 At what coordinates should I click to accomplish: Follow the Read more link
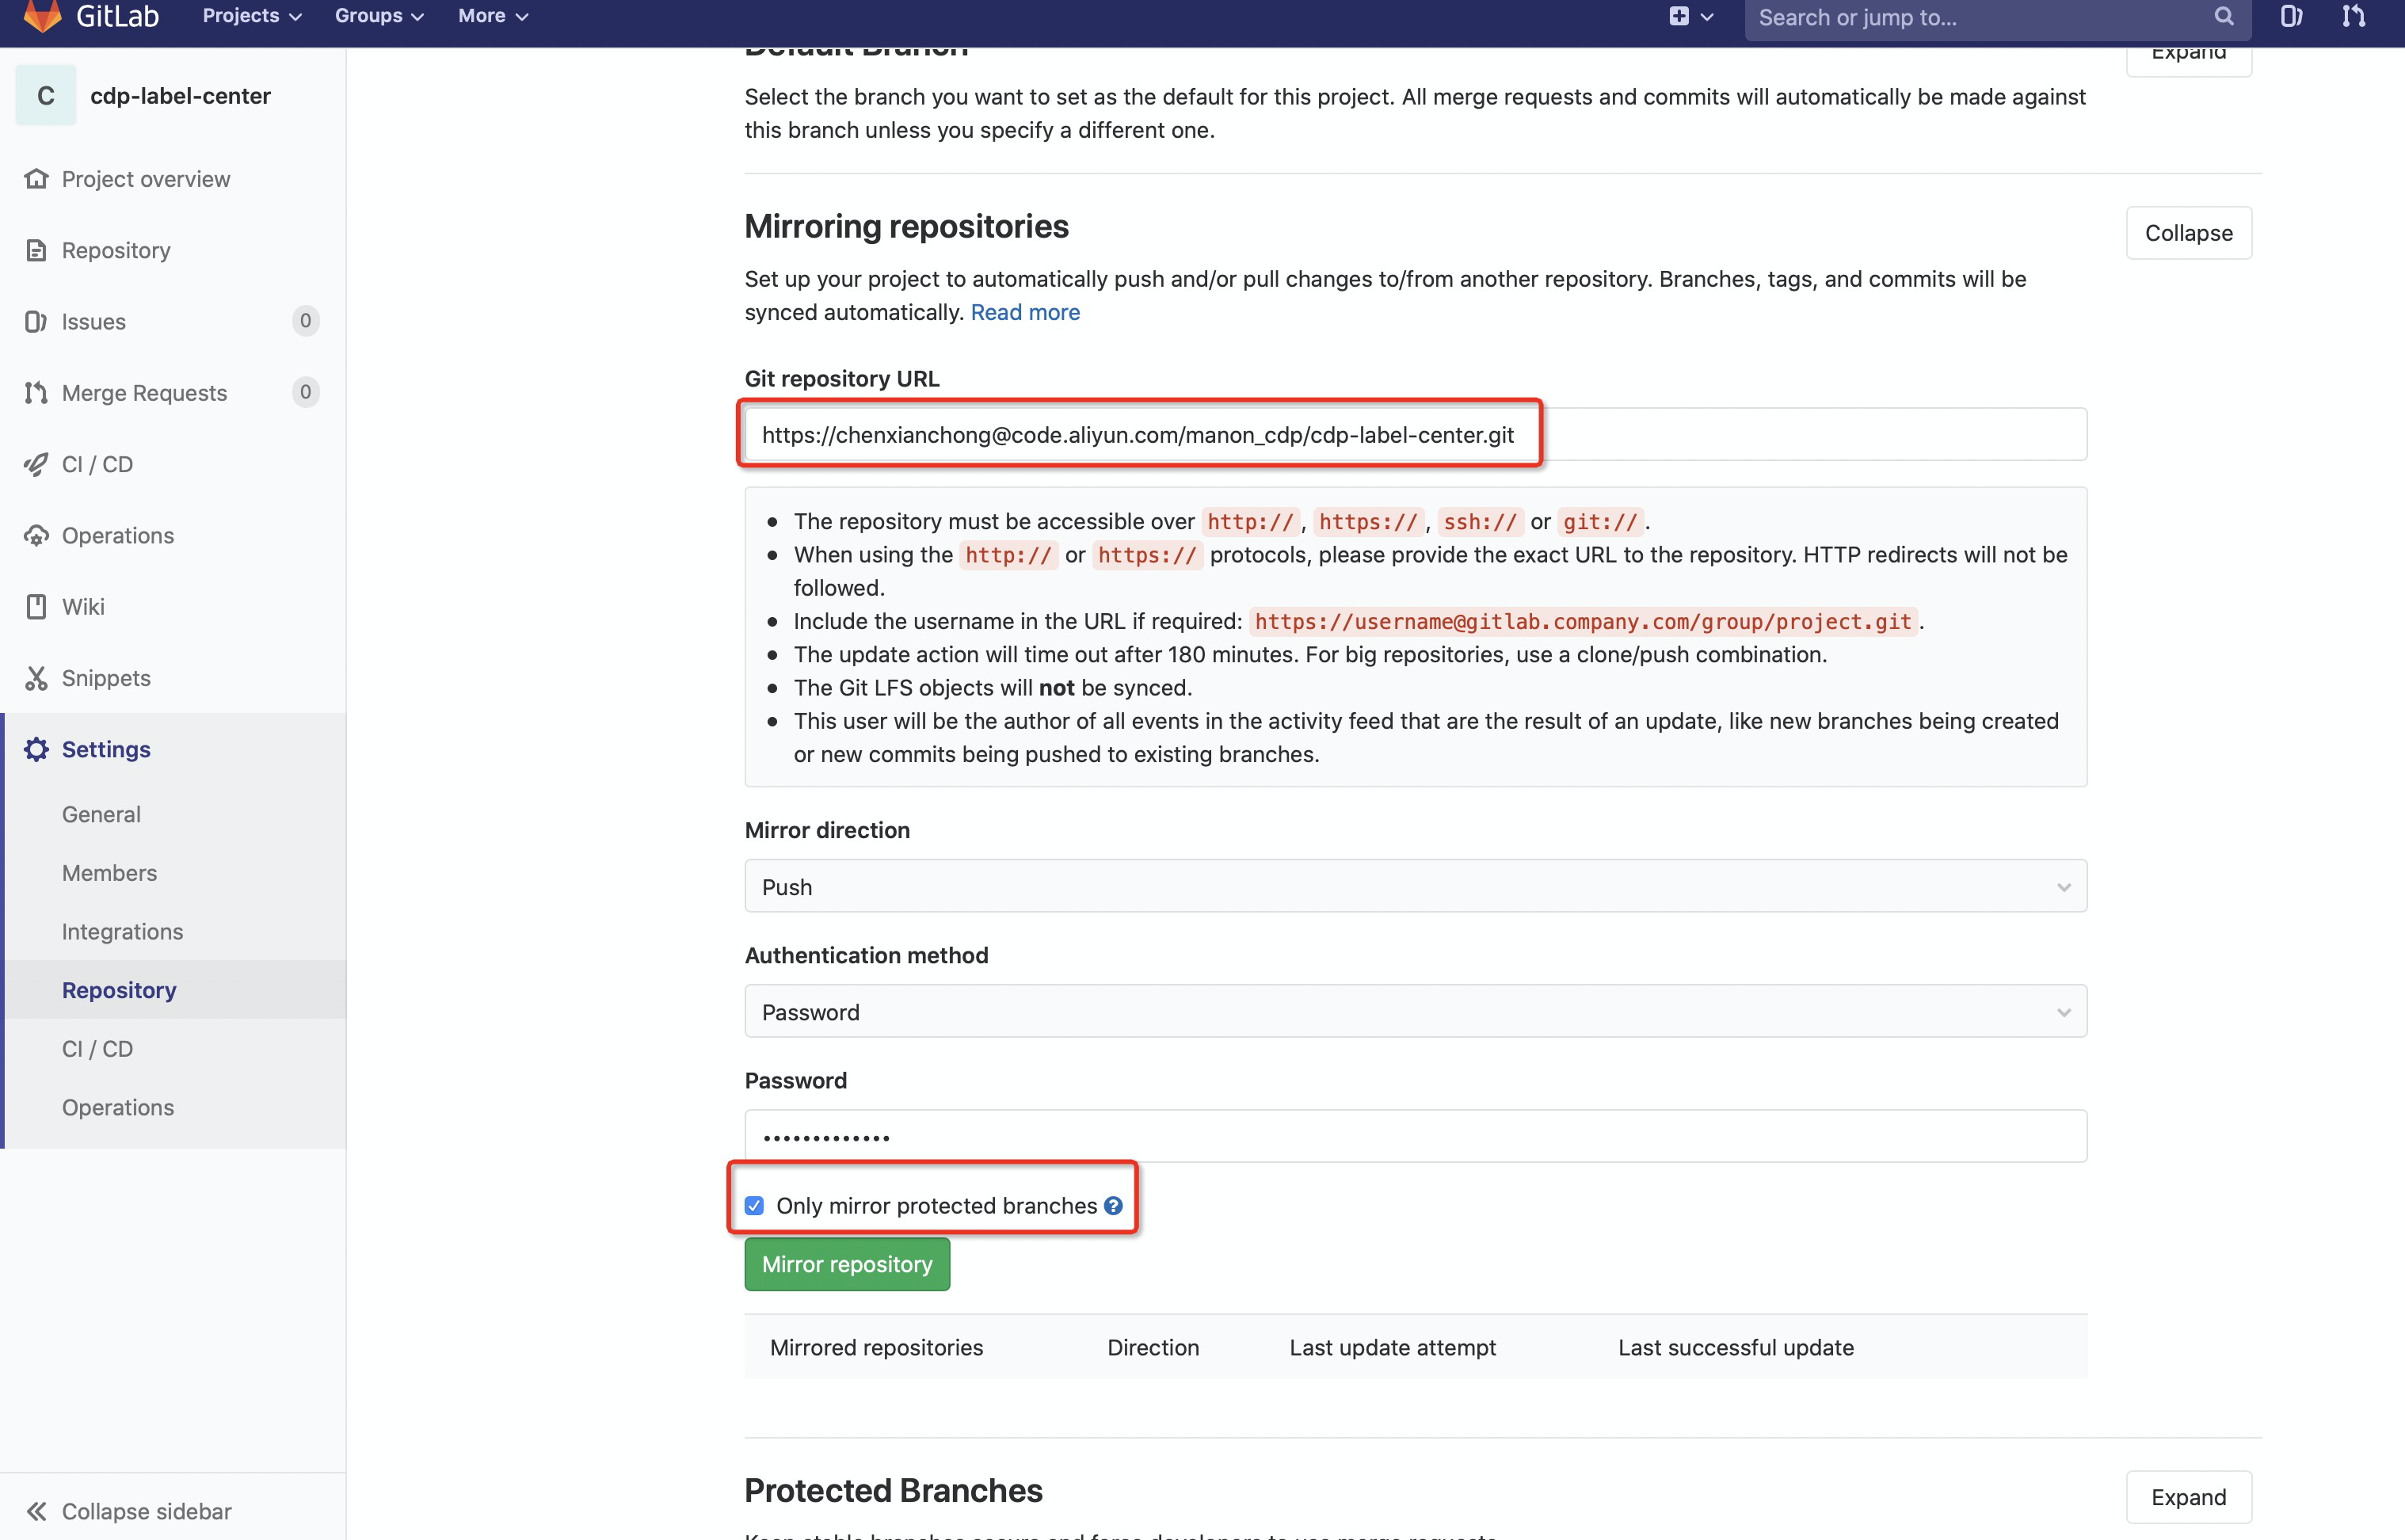tap(1025, 312)
